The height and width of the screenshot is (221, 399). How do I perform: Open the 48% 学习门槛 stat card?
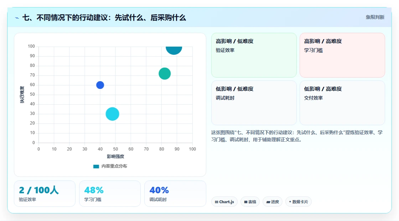pos(110,194)
